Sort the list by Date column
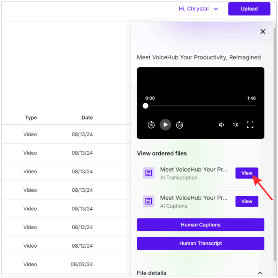Screen dimensions: 278x278 pos(87,118)
